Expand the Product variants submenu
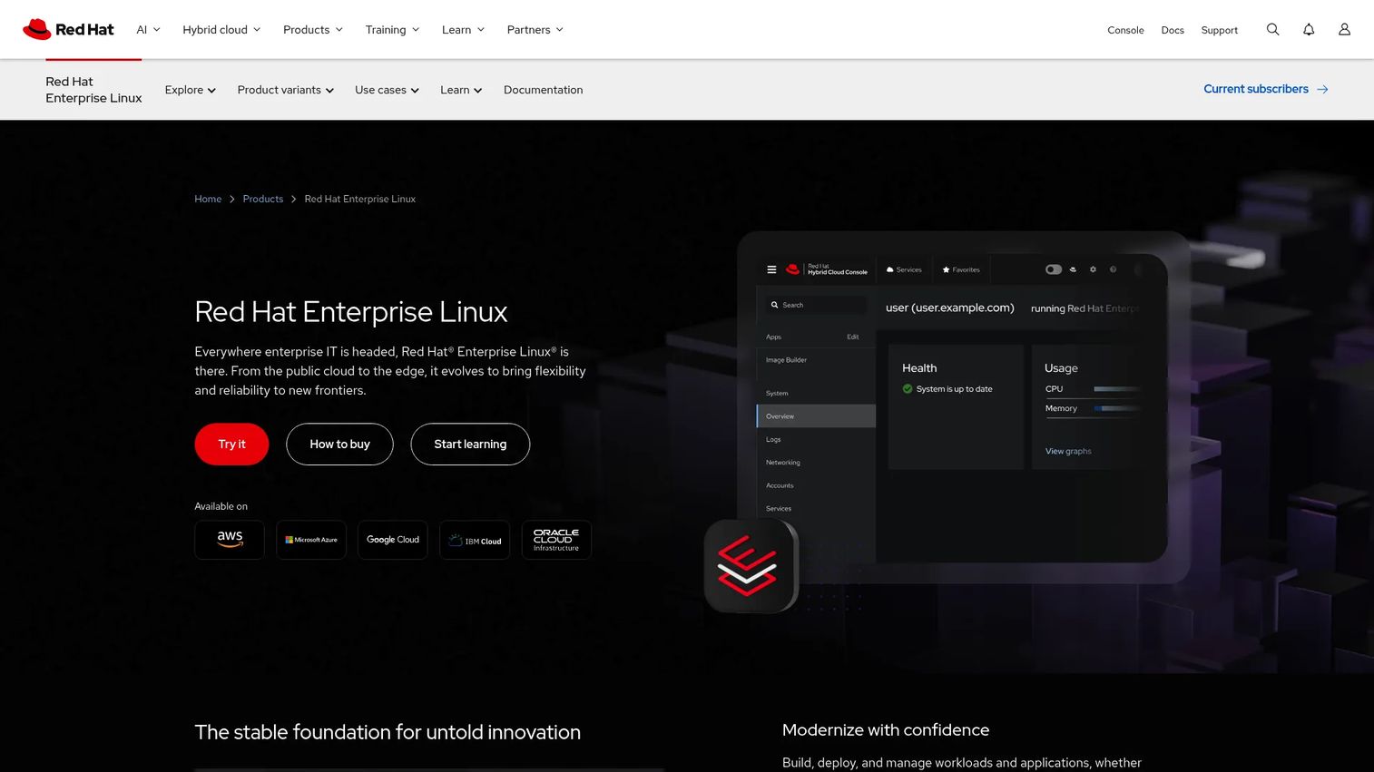This screenshot has width=1374, height=772. click(x=286, y=90)
